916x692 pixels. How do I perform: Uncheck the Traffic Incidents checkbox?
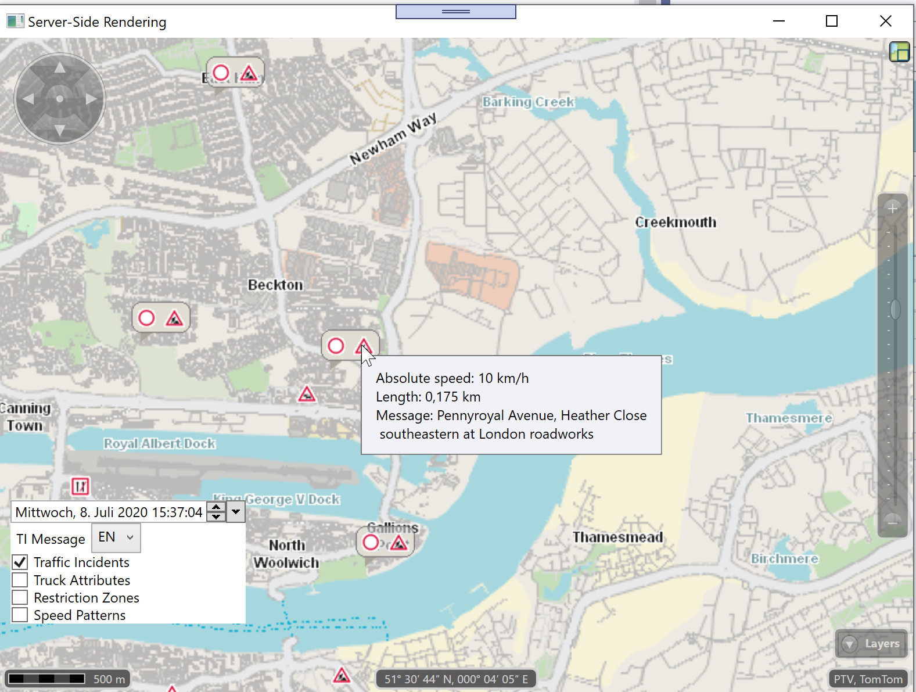(20, 562)
